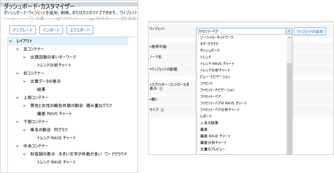Select 偏差 RAVE チャート tree item

click(54, 114)
